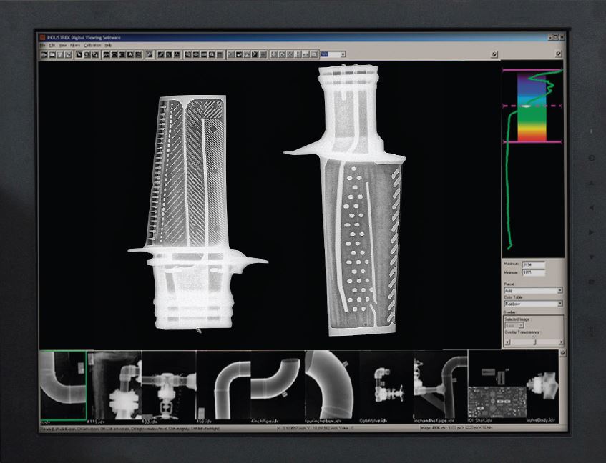Expand the Preset dropdown

[559, 291]
